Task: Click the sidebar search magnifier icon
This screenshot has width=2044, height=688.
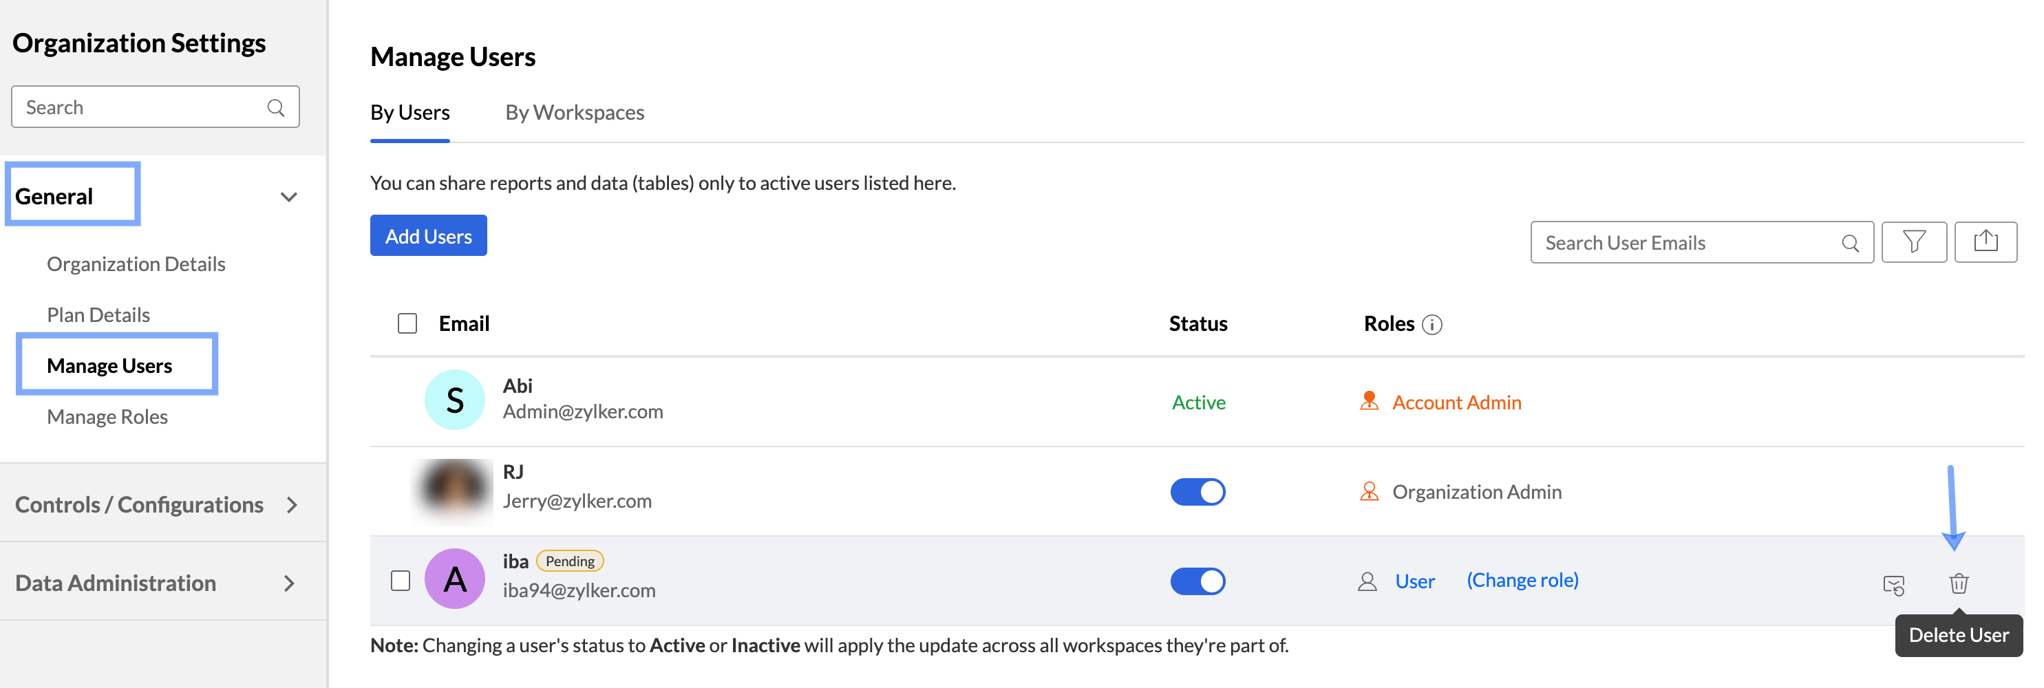Action: point(276,108)
